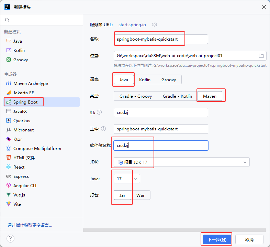Click the 名称 name input field
Viewport: 270px width, 247px height.
[x=161, y=39]
